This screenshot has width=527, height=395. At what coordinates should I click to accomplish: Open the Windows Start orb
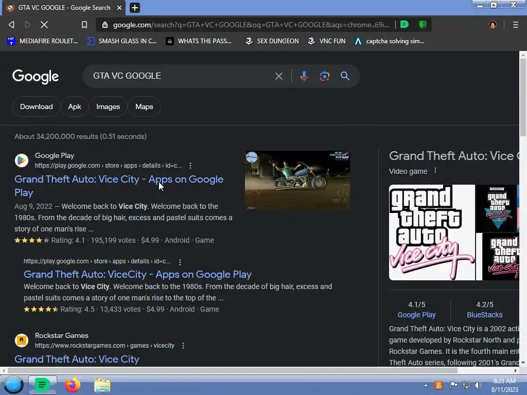click(x=13, y=385)
